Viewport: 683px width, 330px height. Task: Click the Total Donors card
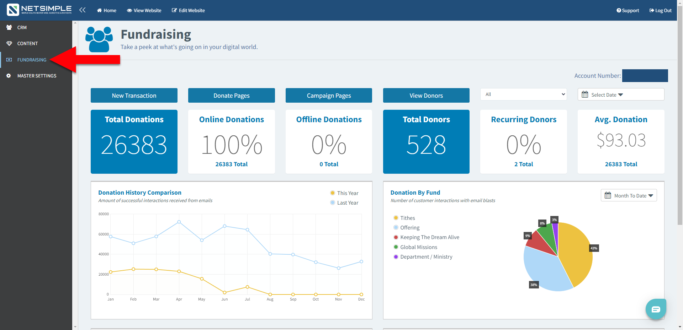pyautogui.click(x=426, y=142)
